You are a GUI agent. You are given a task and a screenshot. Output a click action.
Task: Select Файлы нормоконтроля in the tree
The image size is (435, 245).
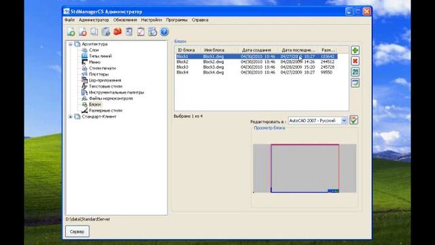click(x=111, y=99)
